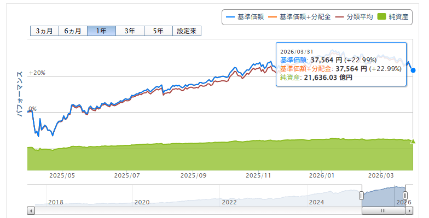Click the horizontal scrollbar thumb
The image size is (429, 218).
tap(383, 211)
